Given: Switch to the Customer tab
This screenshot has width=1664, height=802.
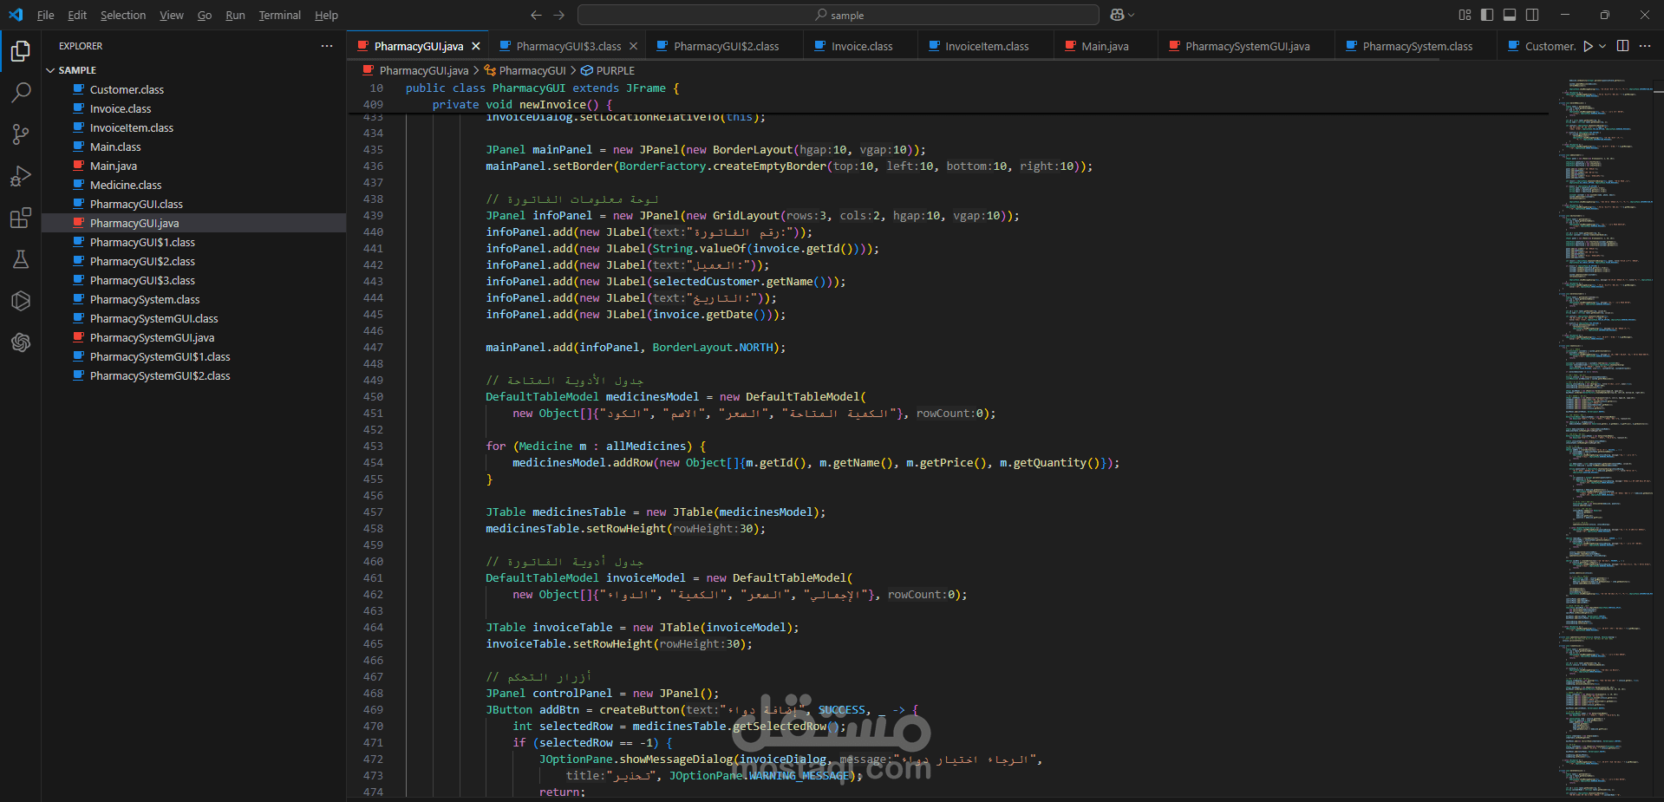Looking at the screenshot, I should (1541, 46).
